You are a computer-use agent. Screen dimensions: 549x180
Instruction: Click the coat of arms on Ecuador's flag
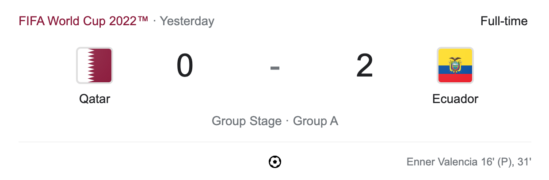coord(455,65)
